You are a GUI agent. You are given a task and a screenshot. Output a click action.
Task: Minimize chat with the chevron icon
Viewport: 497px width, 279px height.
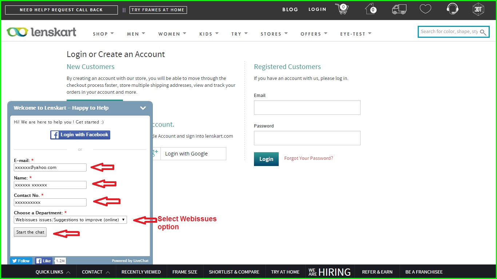pyautogui.click(x=143, y=108)
